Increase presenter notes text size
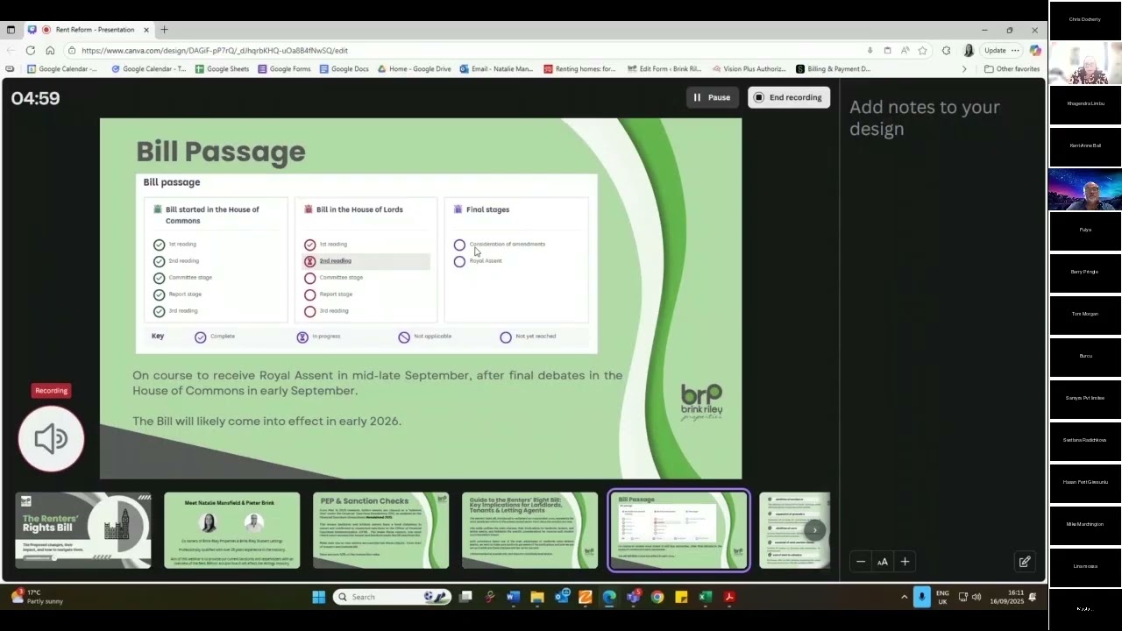Viewport: 1122px width, 631px height. (905, 562)
